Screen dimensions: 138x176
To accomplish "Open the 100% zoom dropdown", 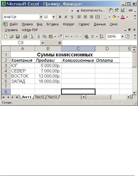I will 122,37.
